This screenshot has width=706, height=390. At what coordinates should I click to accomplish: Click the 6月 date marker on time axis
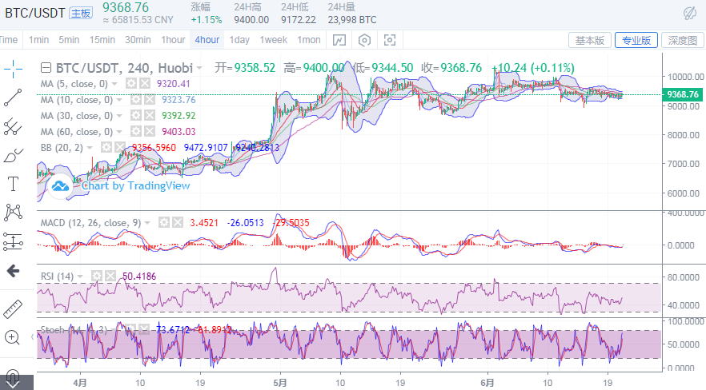487,383
